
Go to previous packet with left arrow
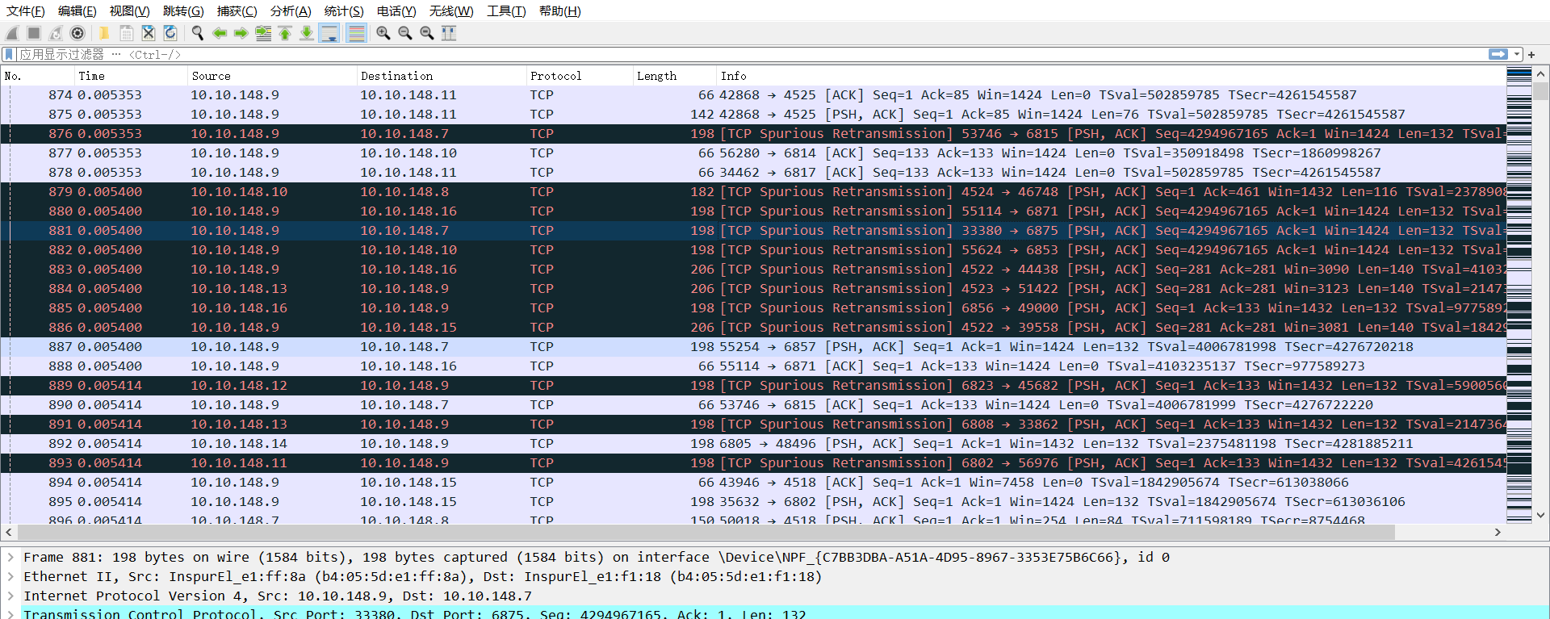click(x=219, y=33)
